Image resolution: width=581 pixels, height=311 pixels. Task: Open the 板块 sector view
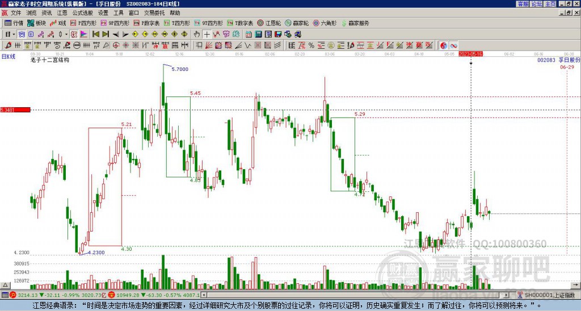click(x=36, y=23)
